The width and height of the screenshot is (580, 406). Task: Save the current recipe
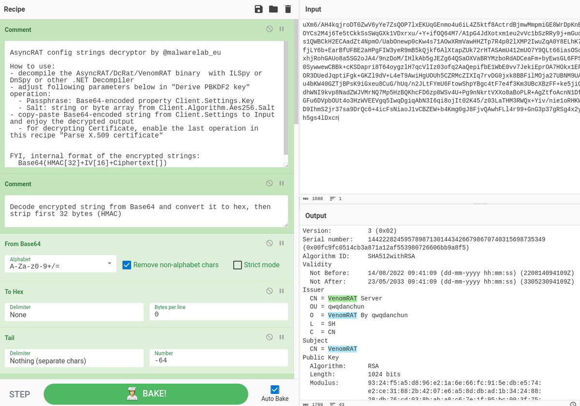tap(259, 9)
